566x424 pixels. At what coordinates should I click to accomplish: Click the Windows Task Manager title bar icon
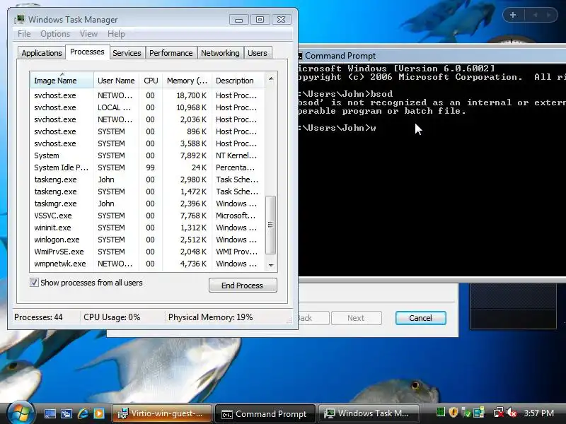[x=20, y=19]
